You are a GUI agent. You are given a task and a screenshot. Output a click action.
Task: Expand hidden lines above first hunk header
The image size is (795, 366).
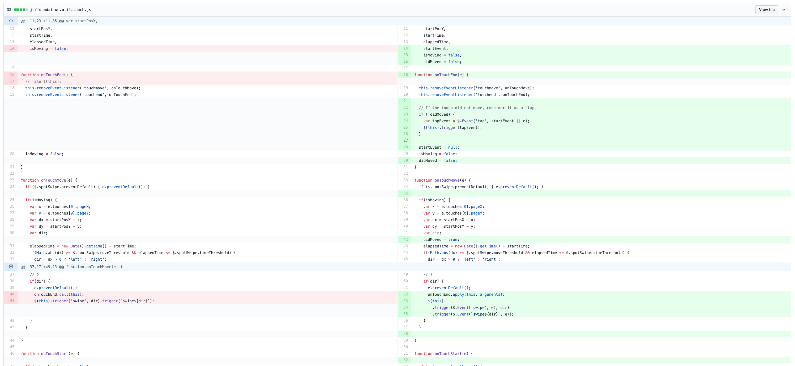pos(11,21)
